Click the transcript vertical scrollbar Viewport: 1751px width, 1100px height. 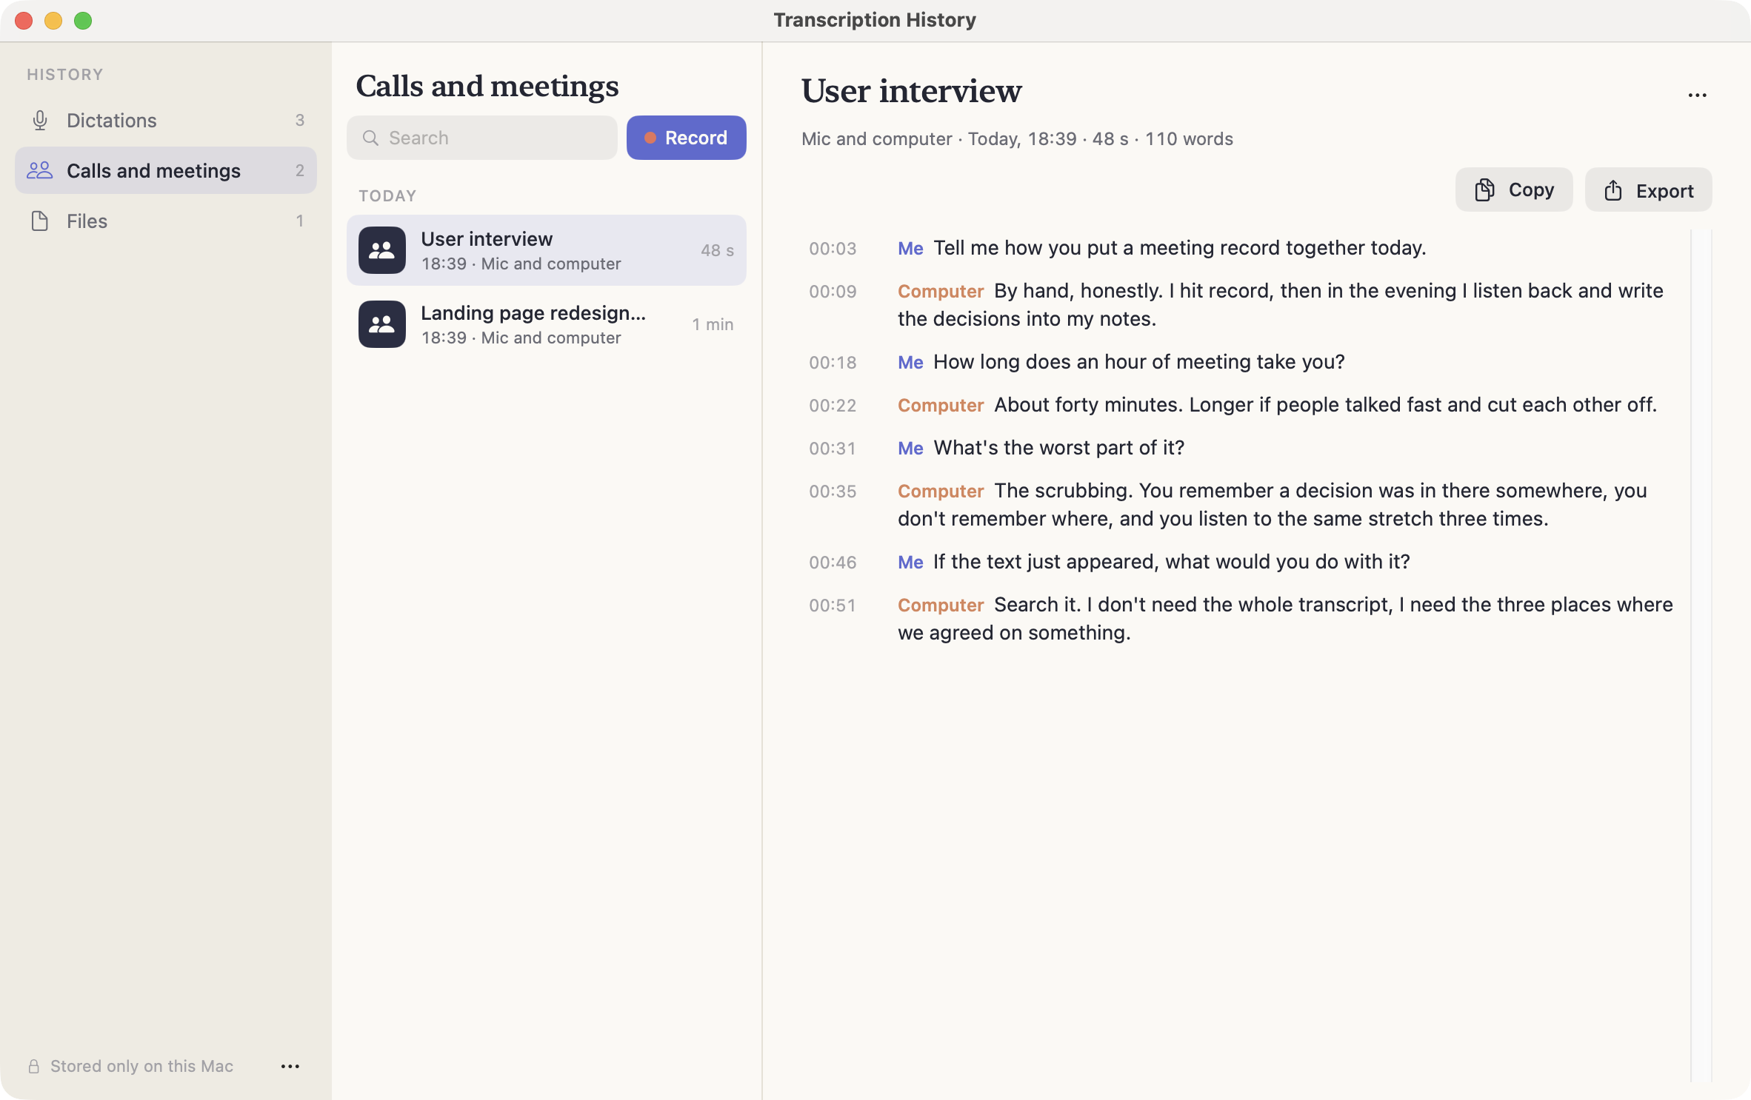tap(1701, 655)
